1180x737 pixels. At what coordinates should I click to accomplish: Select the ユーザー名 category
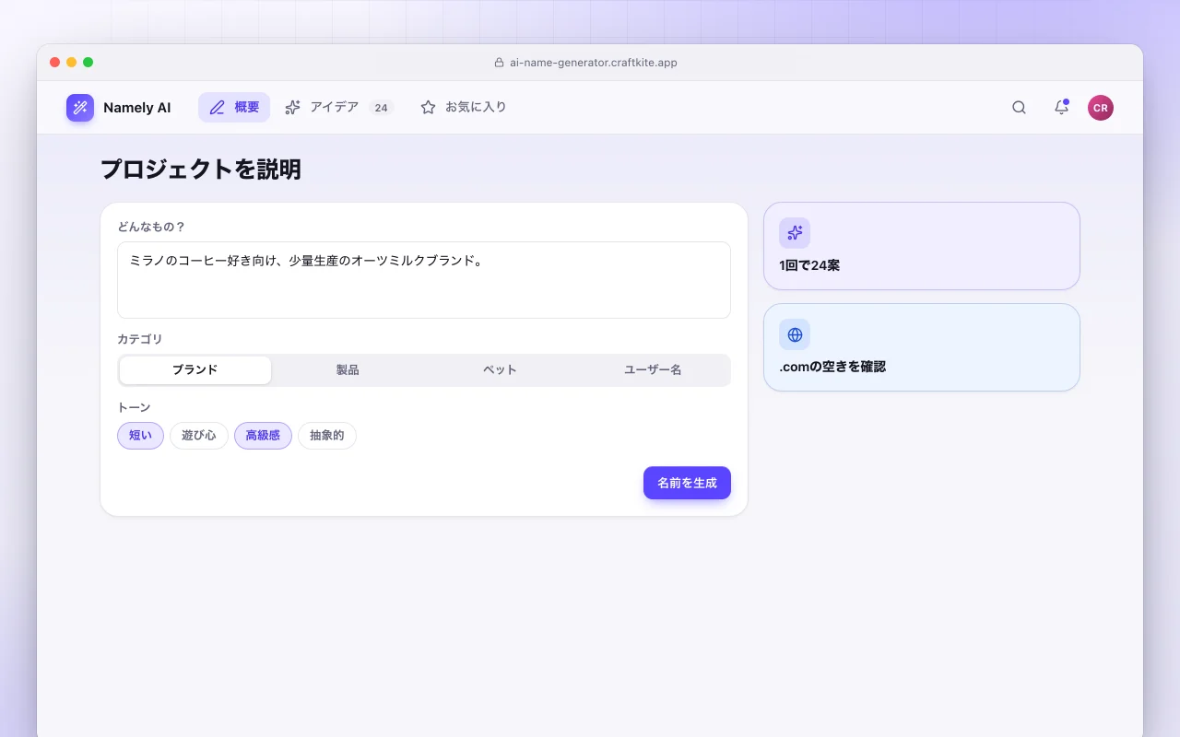pos(653,370)
